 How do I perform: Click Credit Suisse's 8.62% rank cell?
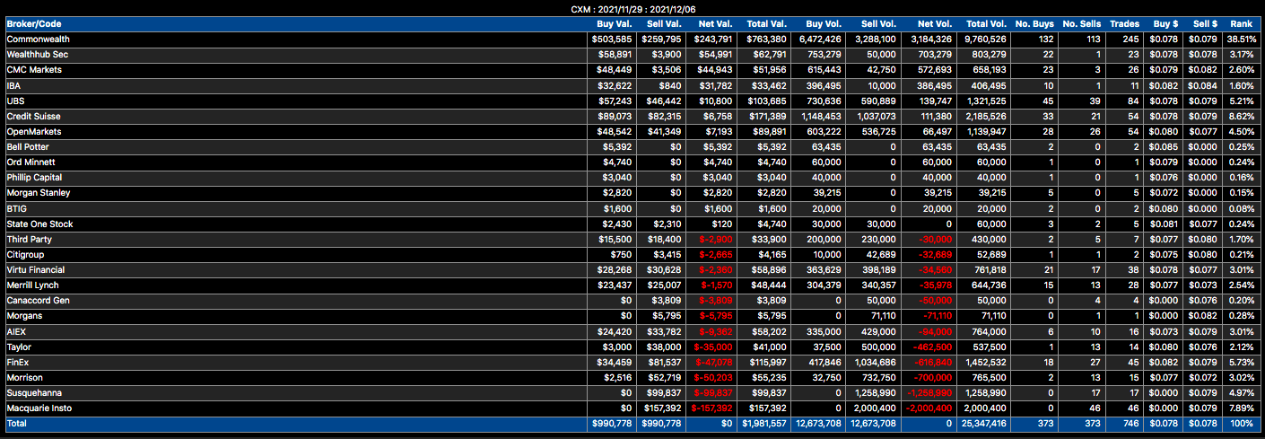coord(1242,116)
